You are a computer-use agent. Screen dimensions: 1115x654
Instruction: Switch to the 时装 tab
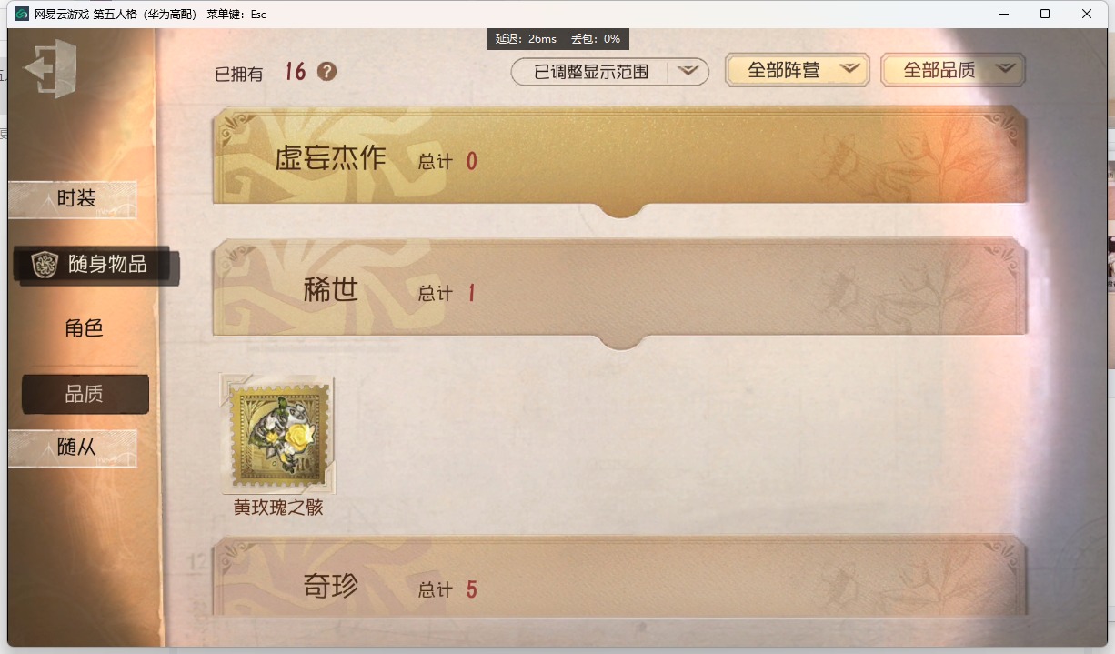pos(73,199)
